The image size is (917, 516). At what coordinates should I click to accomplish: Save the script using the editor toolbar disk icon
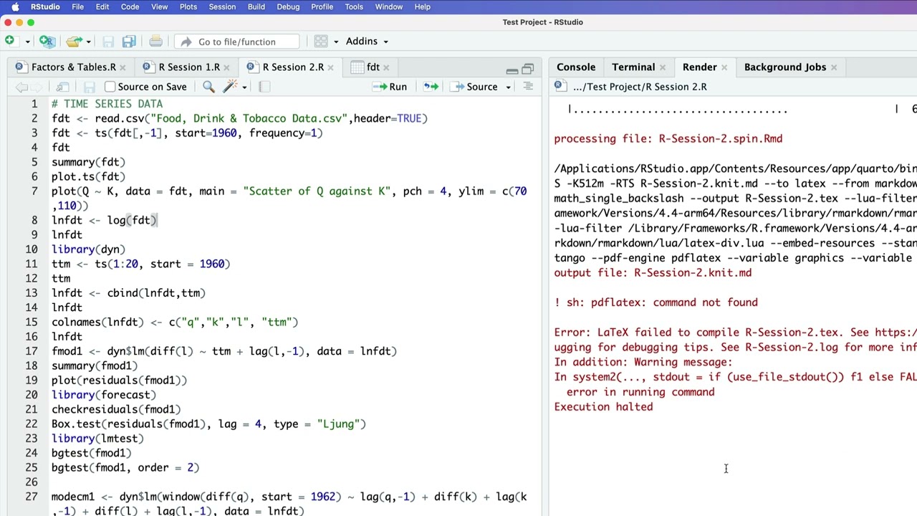[90, 87]
